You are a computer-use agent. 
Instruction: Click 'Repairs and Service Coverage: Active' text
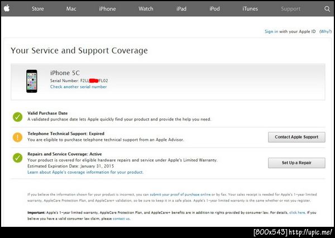pyautogui.click(x=65, y=154)
